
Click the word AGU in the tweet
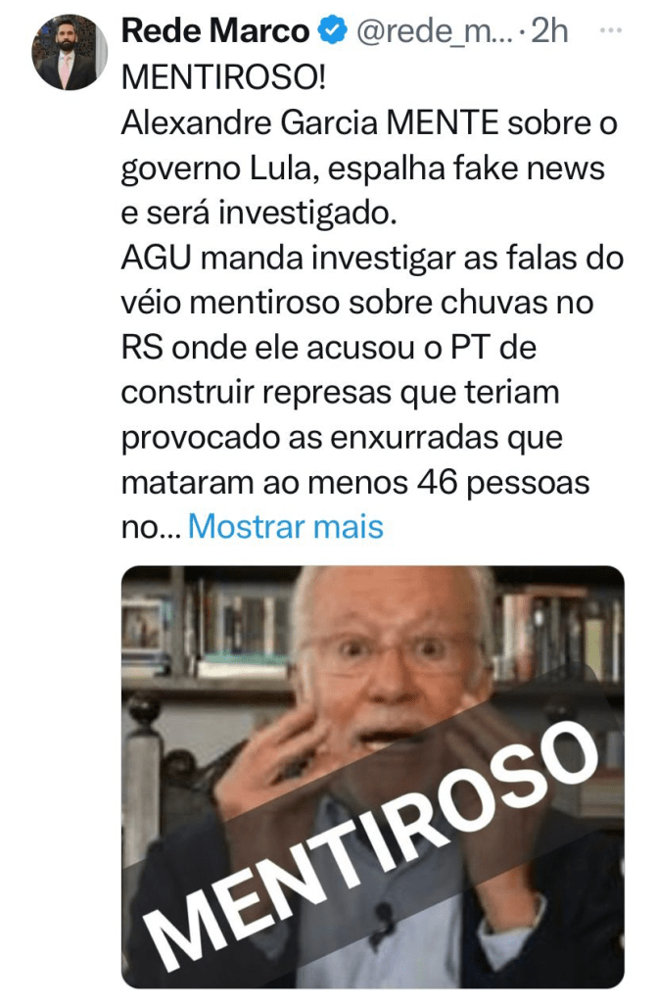[157, 258]
